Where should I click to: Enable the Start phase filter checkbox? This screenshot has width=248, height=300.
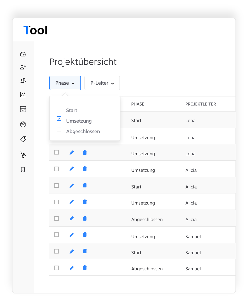click(x=59, y=108)
